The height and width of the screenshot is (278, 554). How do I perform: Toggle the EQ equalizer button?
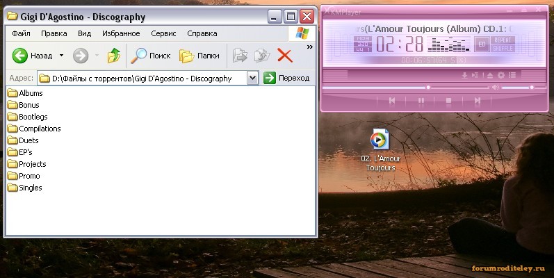[x=481, y=44]
